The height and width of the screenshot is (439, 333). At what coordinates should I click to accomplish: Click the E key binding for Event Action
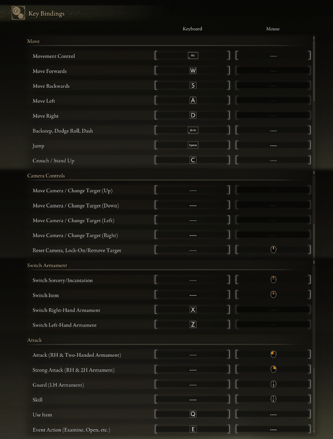tap(193, 429)
